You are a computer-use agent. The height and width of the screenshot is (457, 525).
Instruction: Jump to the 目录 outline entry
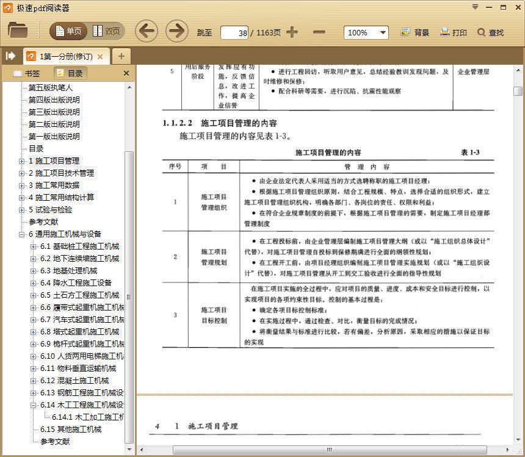click(36, 148)
